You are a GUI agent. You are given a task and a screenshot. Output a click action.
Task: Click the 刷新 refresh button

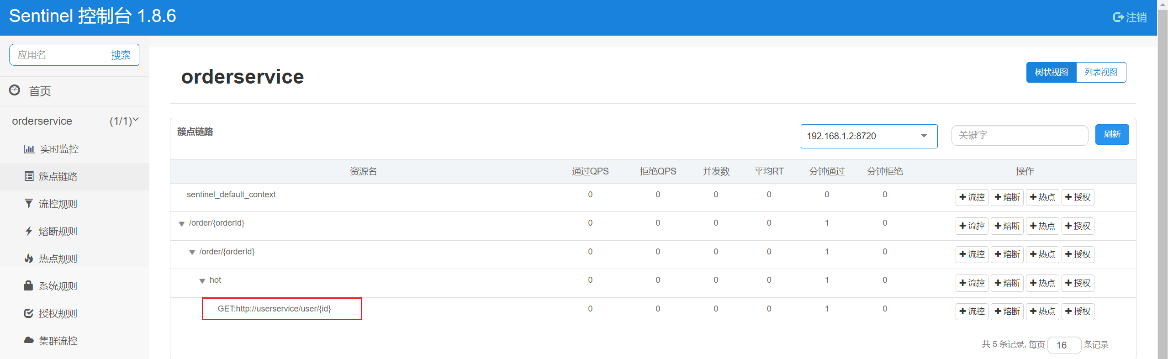[1112, 134]
